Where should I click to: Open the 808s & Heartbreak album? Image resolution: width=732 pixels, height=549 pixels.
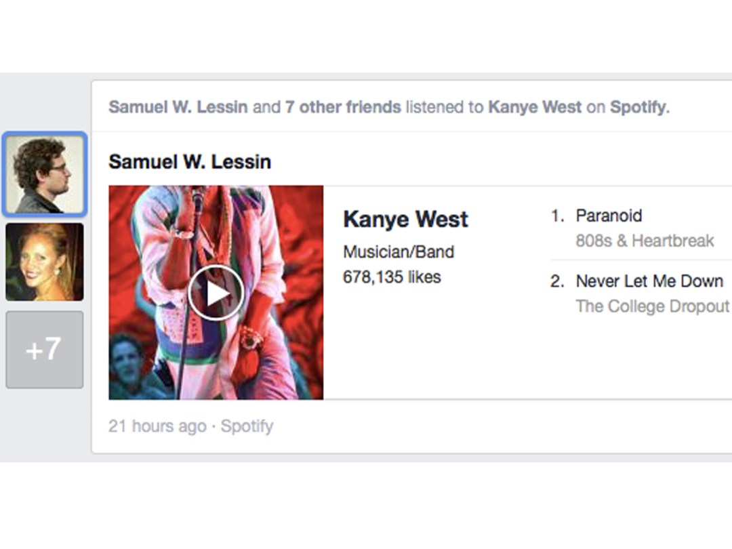[x=645, y=241]
